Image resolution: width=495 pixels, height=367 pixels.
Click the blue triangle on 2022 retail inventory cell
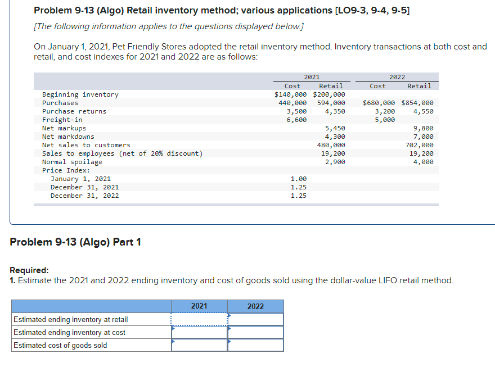pos(229,316)
